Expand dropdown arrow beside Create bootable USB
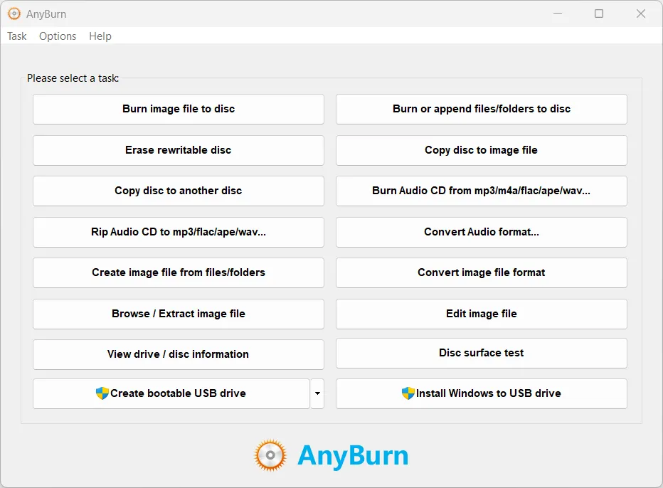Screen dimensions: 663x488 click(317, 393)
